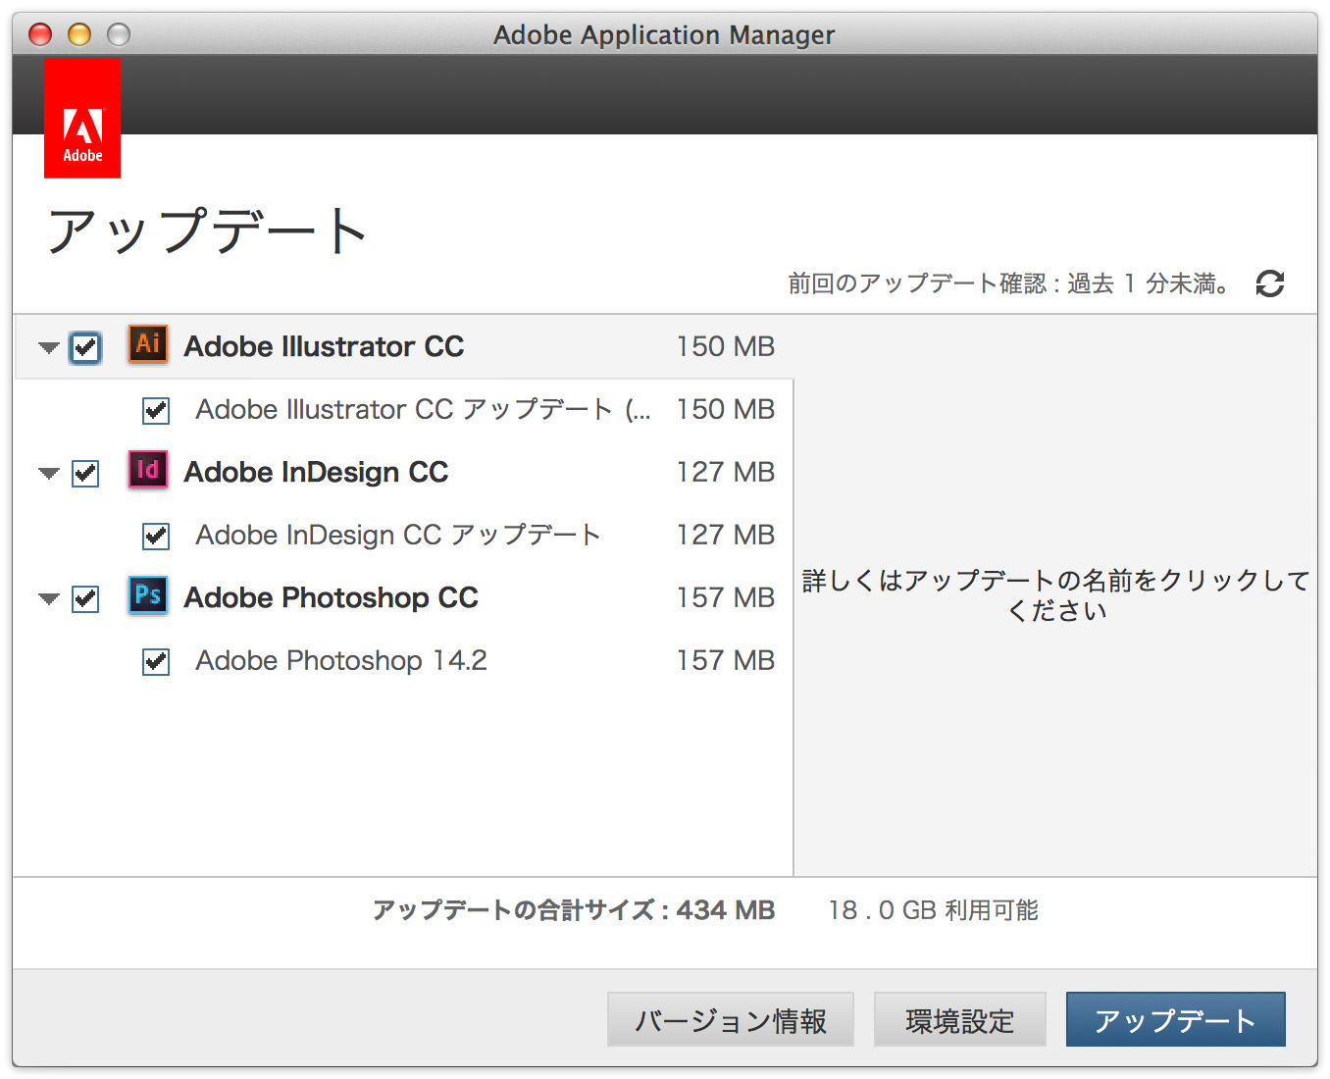The image size is (1330, 1079).
Task: Click 150 MB size of Adobe Illustrator CC group
Action: [726, 346]
